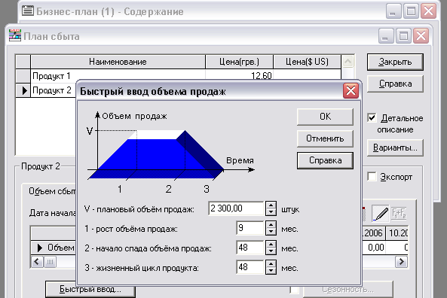
Task: Click the 12,60 price cell of Продукт 1
Action: [x=239, y=76]
